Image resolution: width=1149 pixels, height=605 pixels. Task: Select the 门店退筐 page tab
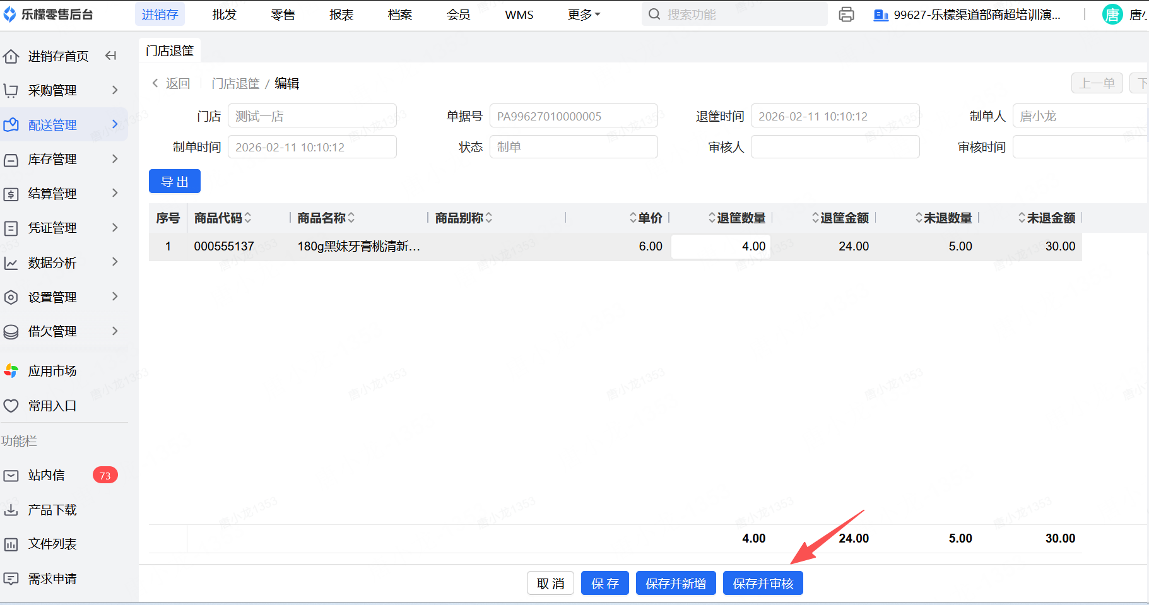click(x=170, y=50)
